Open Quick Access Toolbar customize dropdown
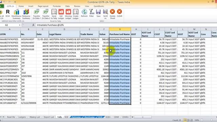This screenshot has width=217, height=122. pos(15,2)
